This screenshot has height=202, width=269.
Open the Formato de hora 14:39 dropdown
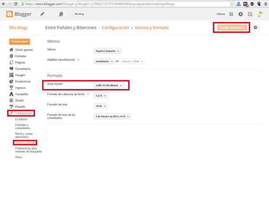coord(100,106)
